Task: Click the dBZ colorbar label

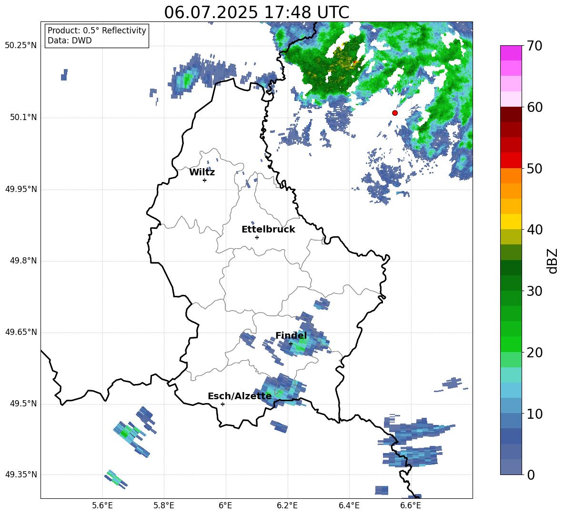Action: point(553,261)
